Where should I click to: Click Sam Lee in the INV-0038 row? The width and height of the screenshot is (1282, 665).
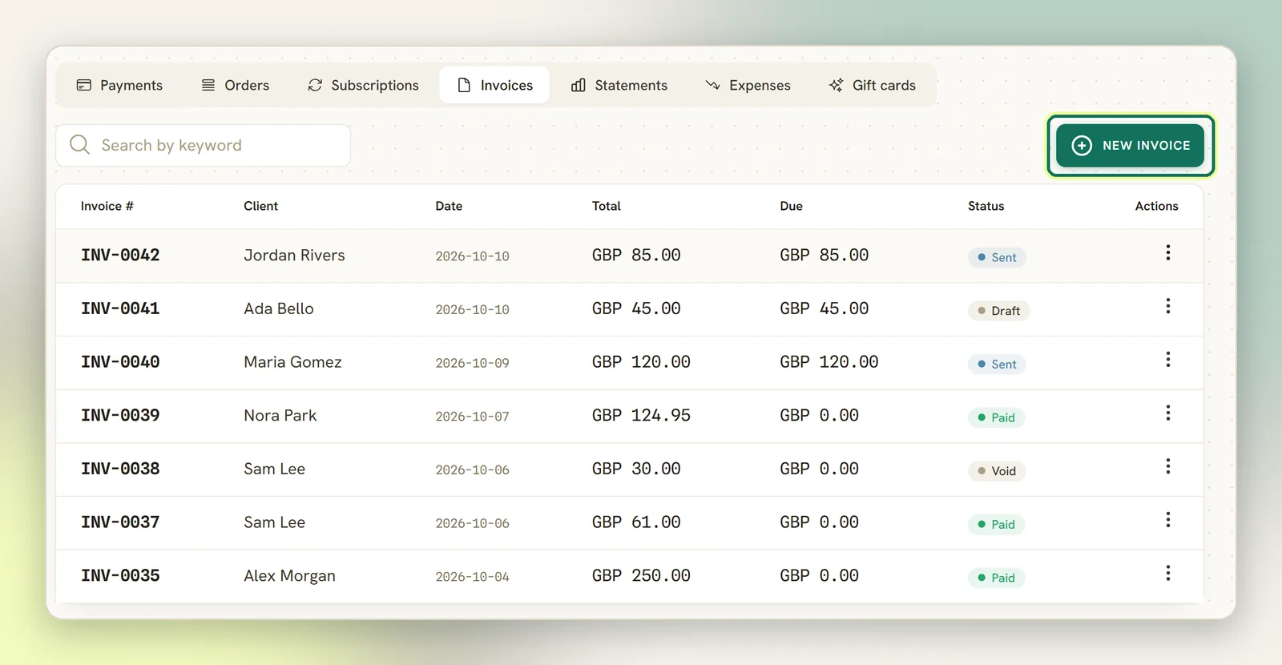(274, 469)
